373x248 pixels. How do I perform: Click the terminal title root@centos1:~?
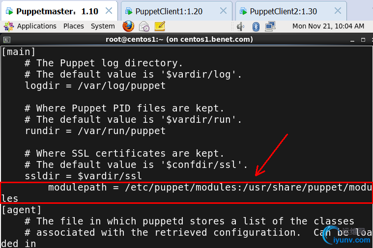tap(179, 39)
